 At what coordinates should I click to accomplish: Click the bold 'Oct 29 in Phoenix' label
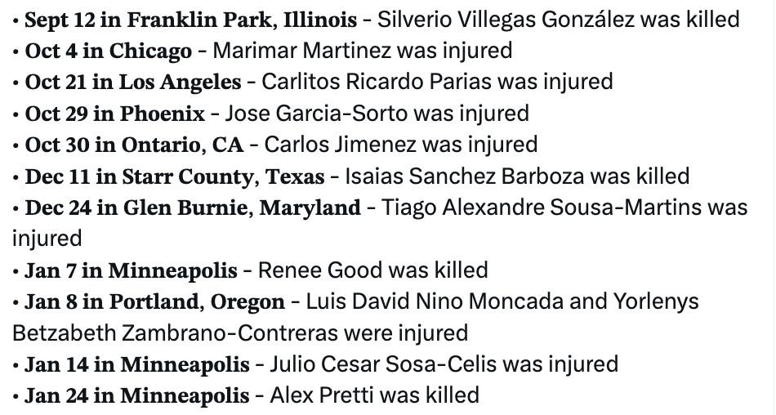pyautogui.click(x=114, y=113)
